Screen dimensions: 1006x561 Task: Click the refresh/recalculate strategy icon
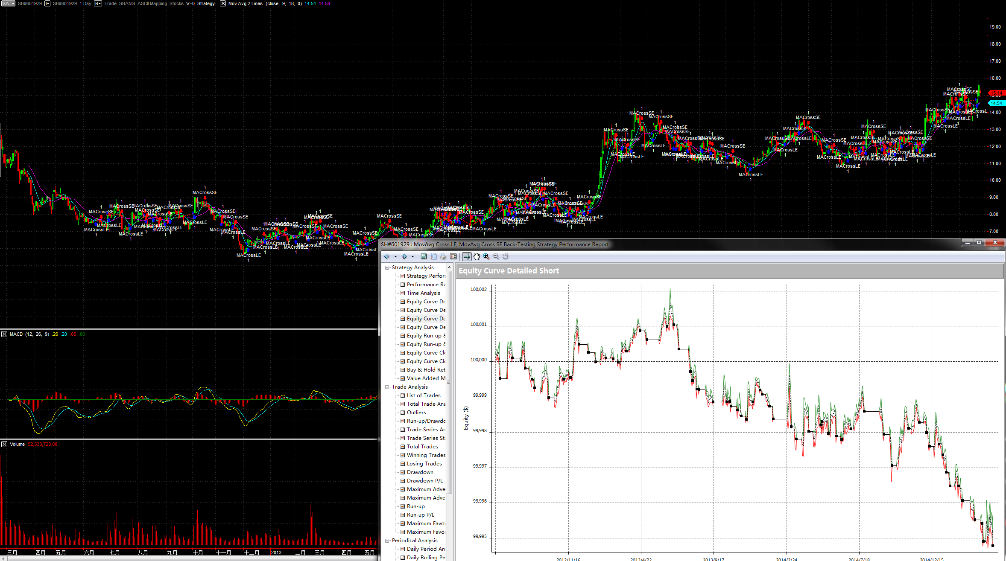[x=505, y=257]
